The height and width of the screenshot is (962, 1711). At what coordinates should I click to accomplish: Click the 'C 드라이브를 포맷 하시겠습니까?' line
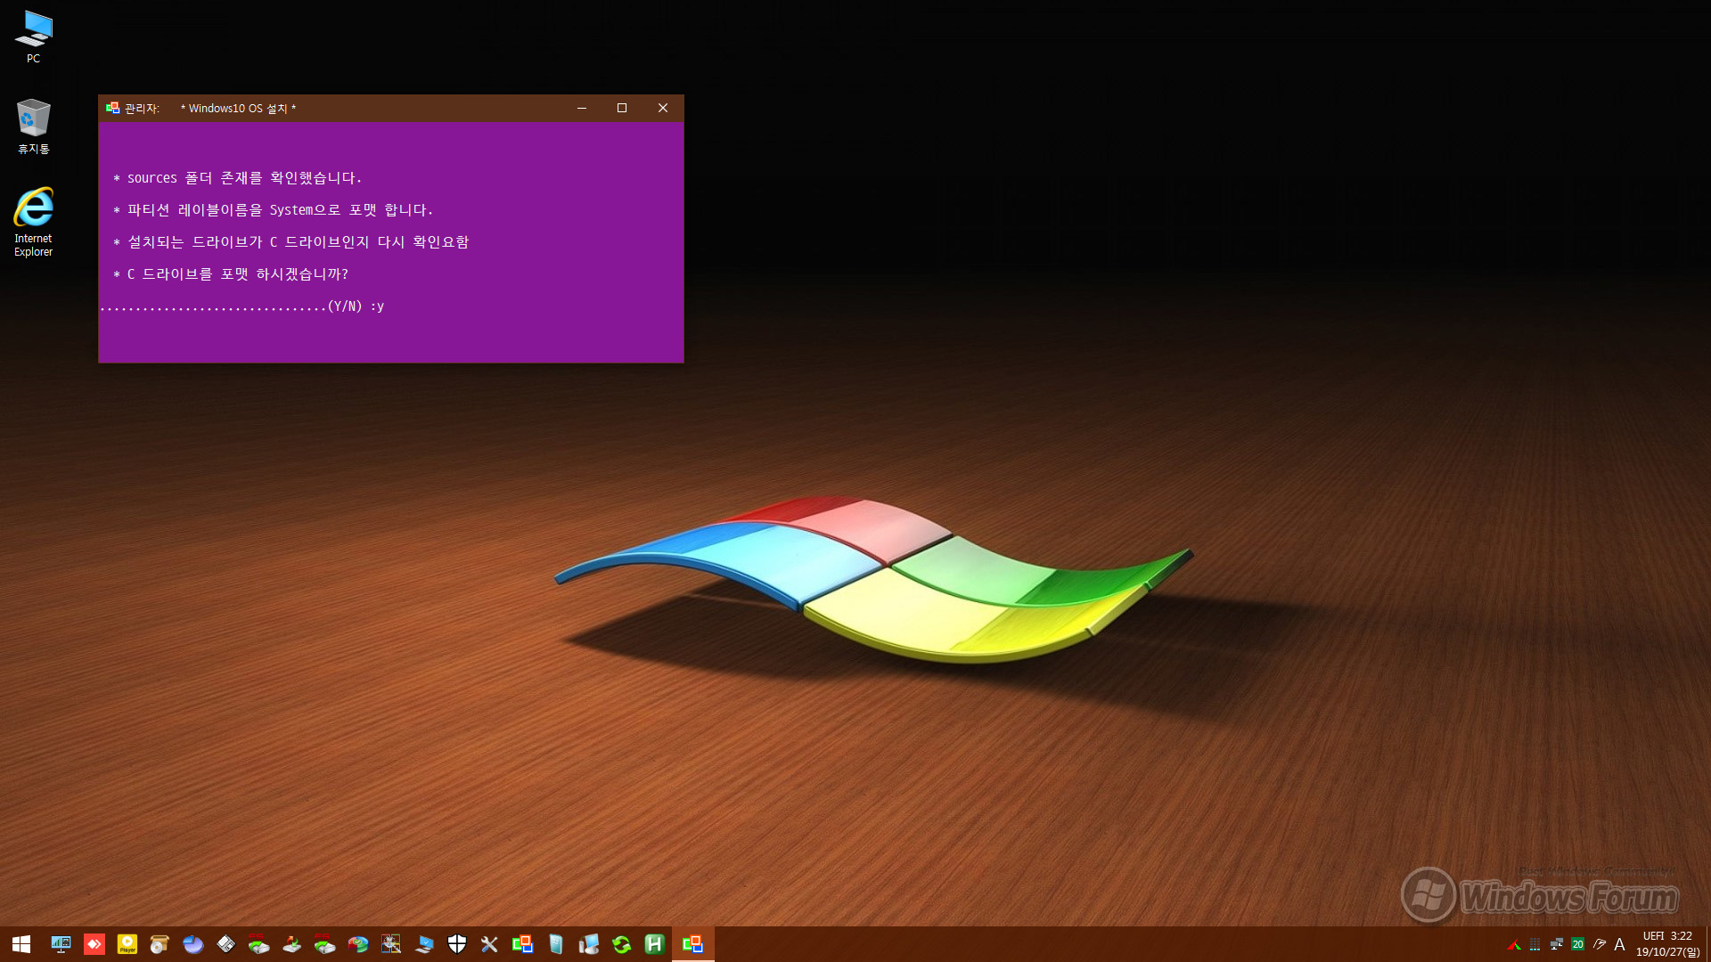click(x=237, y=274)
